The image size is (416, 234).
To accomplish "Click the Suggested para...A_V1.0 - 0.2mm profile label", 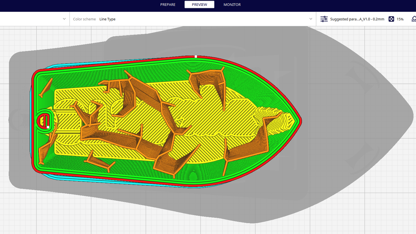I will point(357,19).
